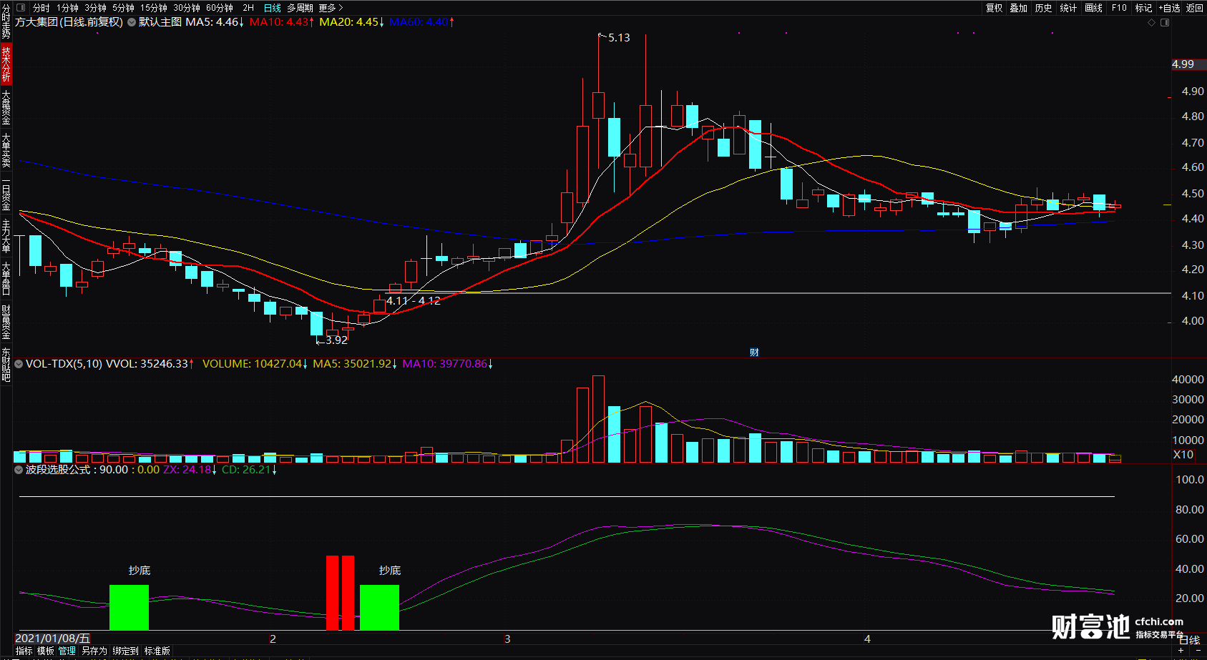Select the 1分钟 period
The height and width of the screenshot is (660, 1207).
(x=68, y=8)
